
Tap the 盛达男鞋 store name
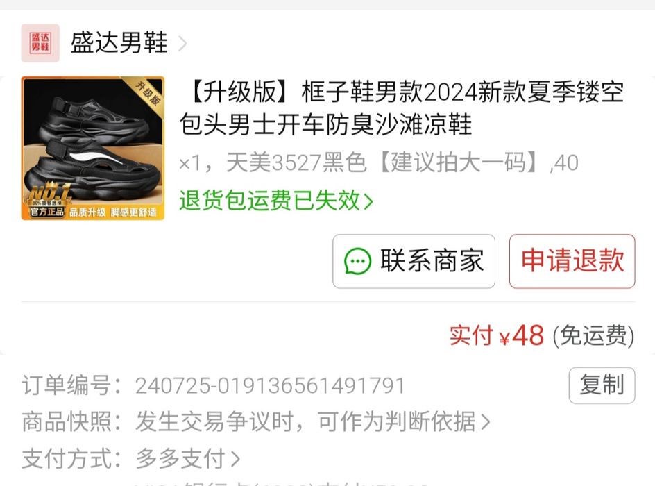point(119,42)
